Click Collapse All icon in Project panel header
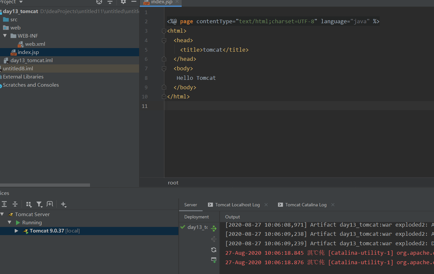The image size is (434, 274). (110, 2)
